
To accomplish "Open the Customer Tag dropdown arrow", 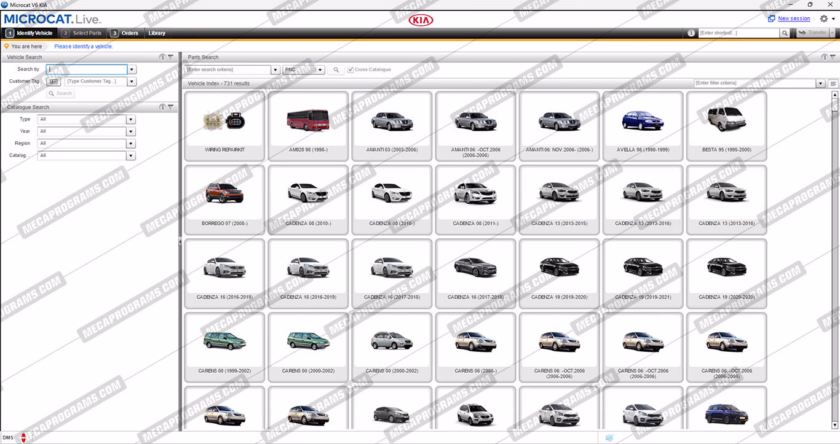I will point(132,81).
